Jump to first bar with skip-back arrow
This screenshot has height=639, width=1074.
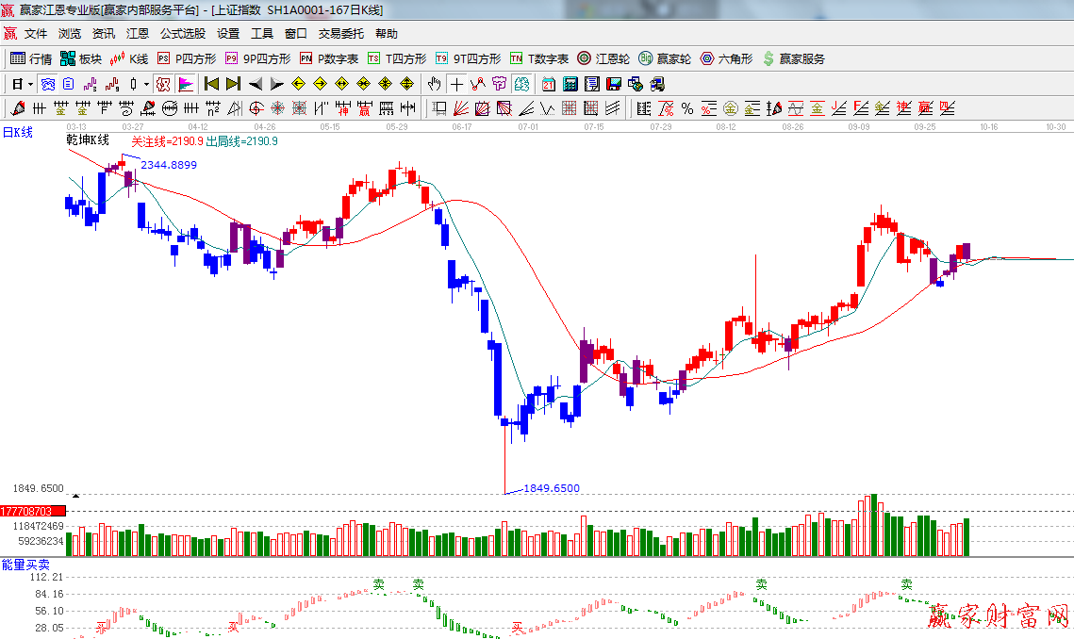211,84
